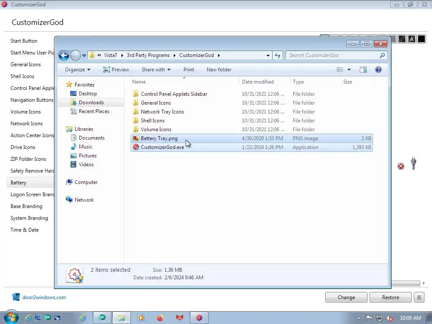The image size is (432, 324).
Task: Open the address bar history dropdown arrow
Action: [x=268, y=55]
